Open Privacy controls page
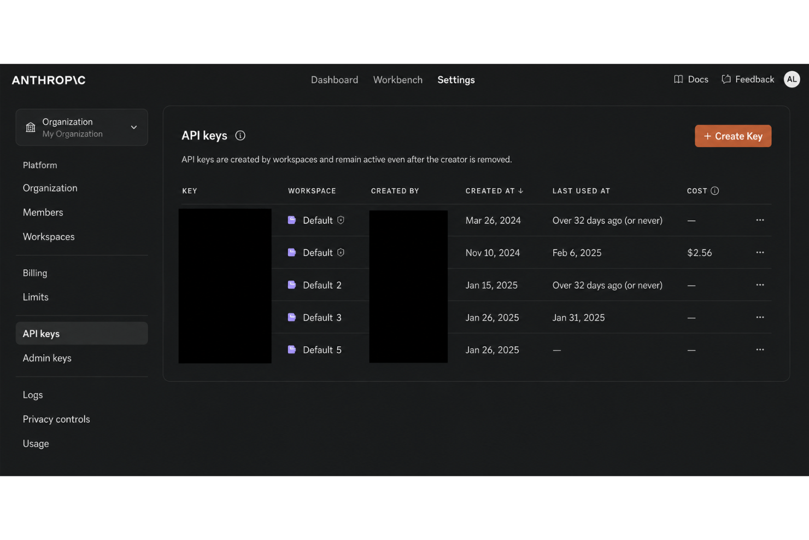The height and width of the screenshot is (540, 809). tap(56, 419)
